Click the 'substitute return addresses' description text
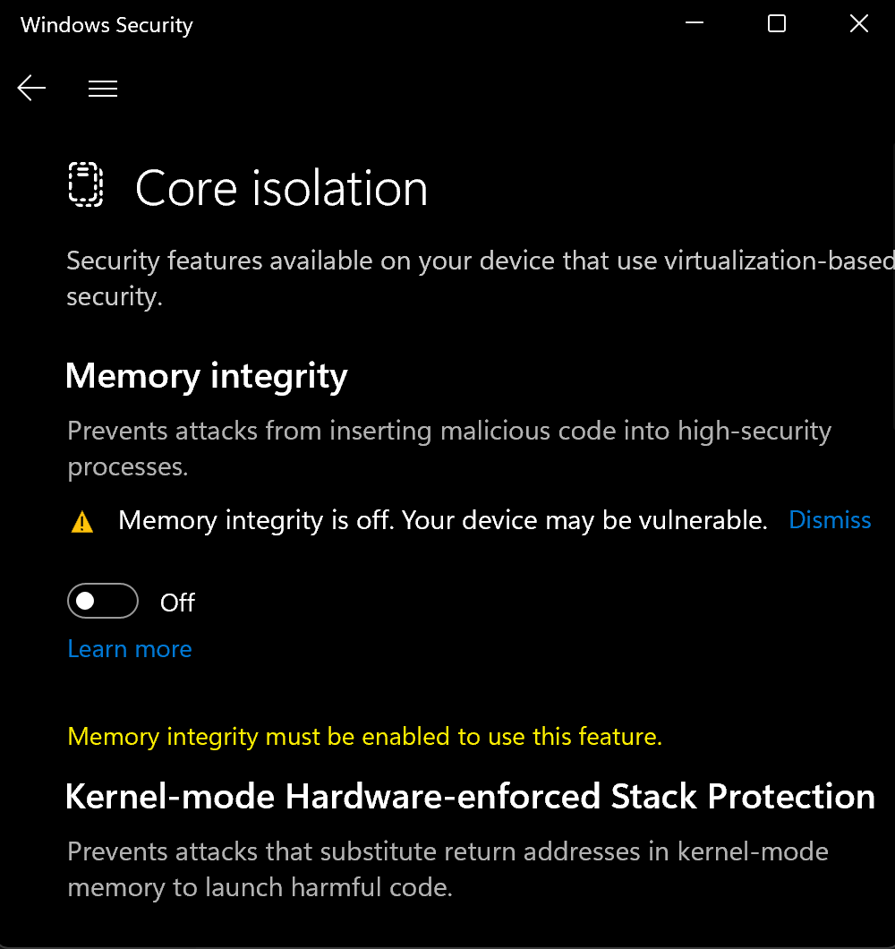The width and height of the screenshot is (895, 949). [447, 851]
